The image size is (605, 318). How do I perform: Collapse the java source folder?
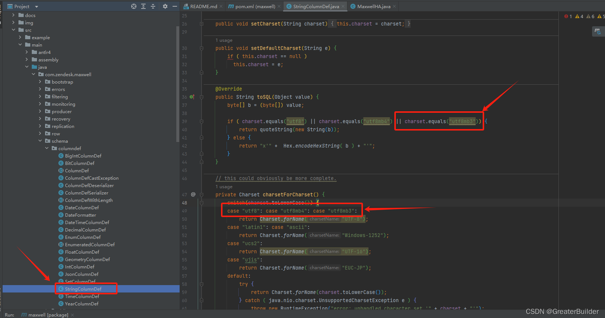tap(27, 67)
